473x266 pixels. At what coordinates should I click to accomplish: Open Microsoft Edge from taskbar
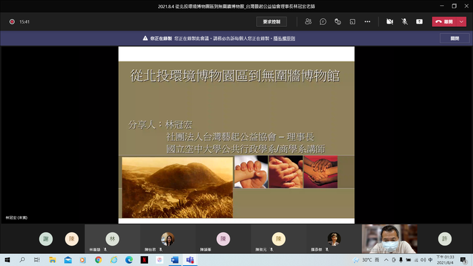pos(129,260)
